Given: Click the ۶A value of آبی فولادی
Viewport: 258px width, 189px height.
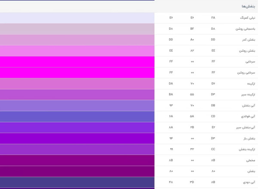Looking at the screenshot, I should coord(171,116).
